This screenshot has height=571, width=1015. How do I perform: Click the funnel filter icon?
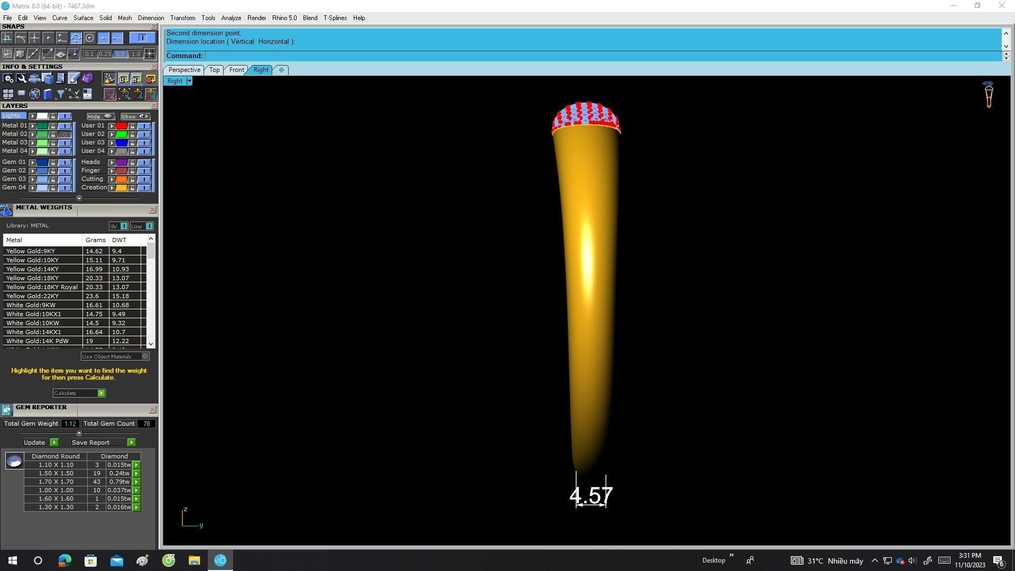click(x=60, y=94)
